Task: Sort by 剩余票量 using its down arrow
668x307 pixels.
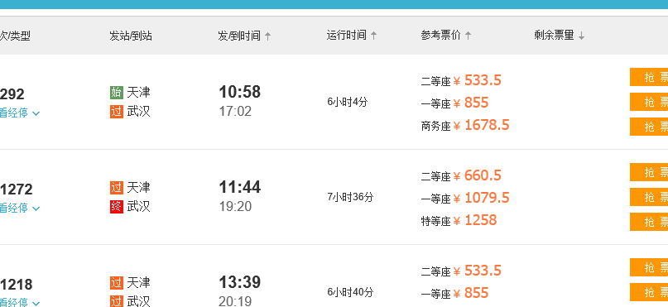Action: point(582,36)
